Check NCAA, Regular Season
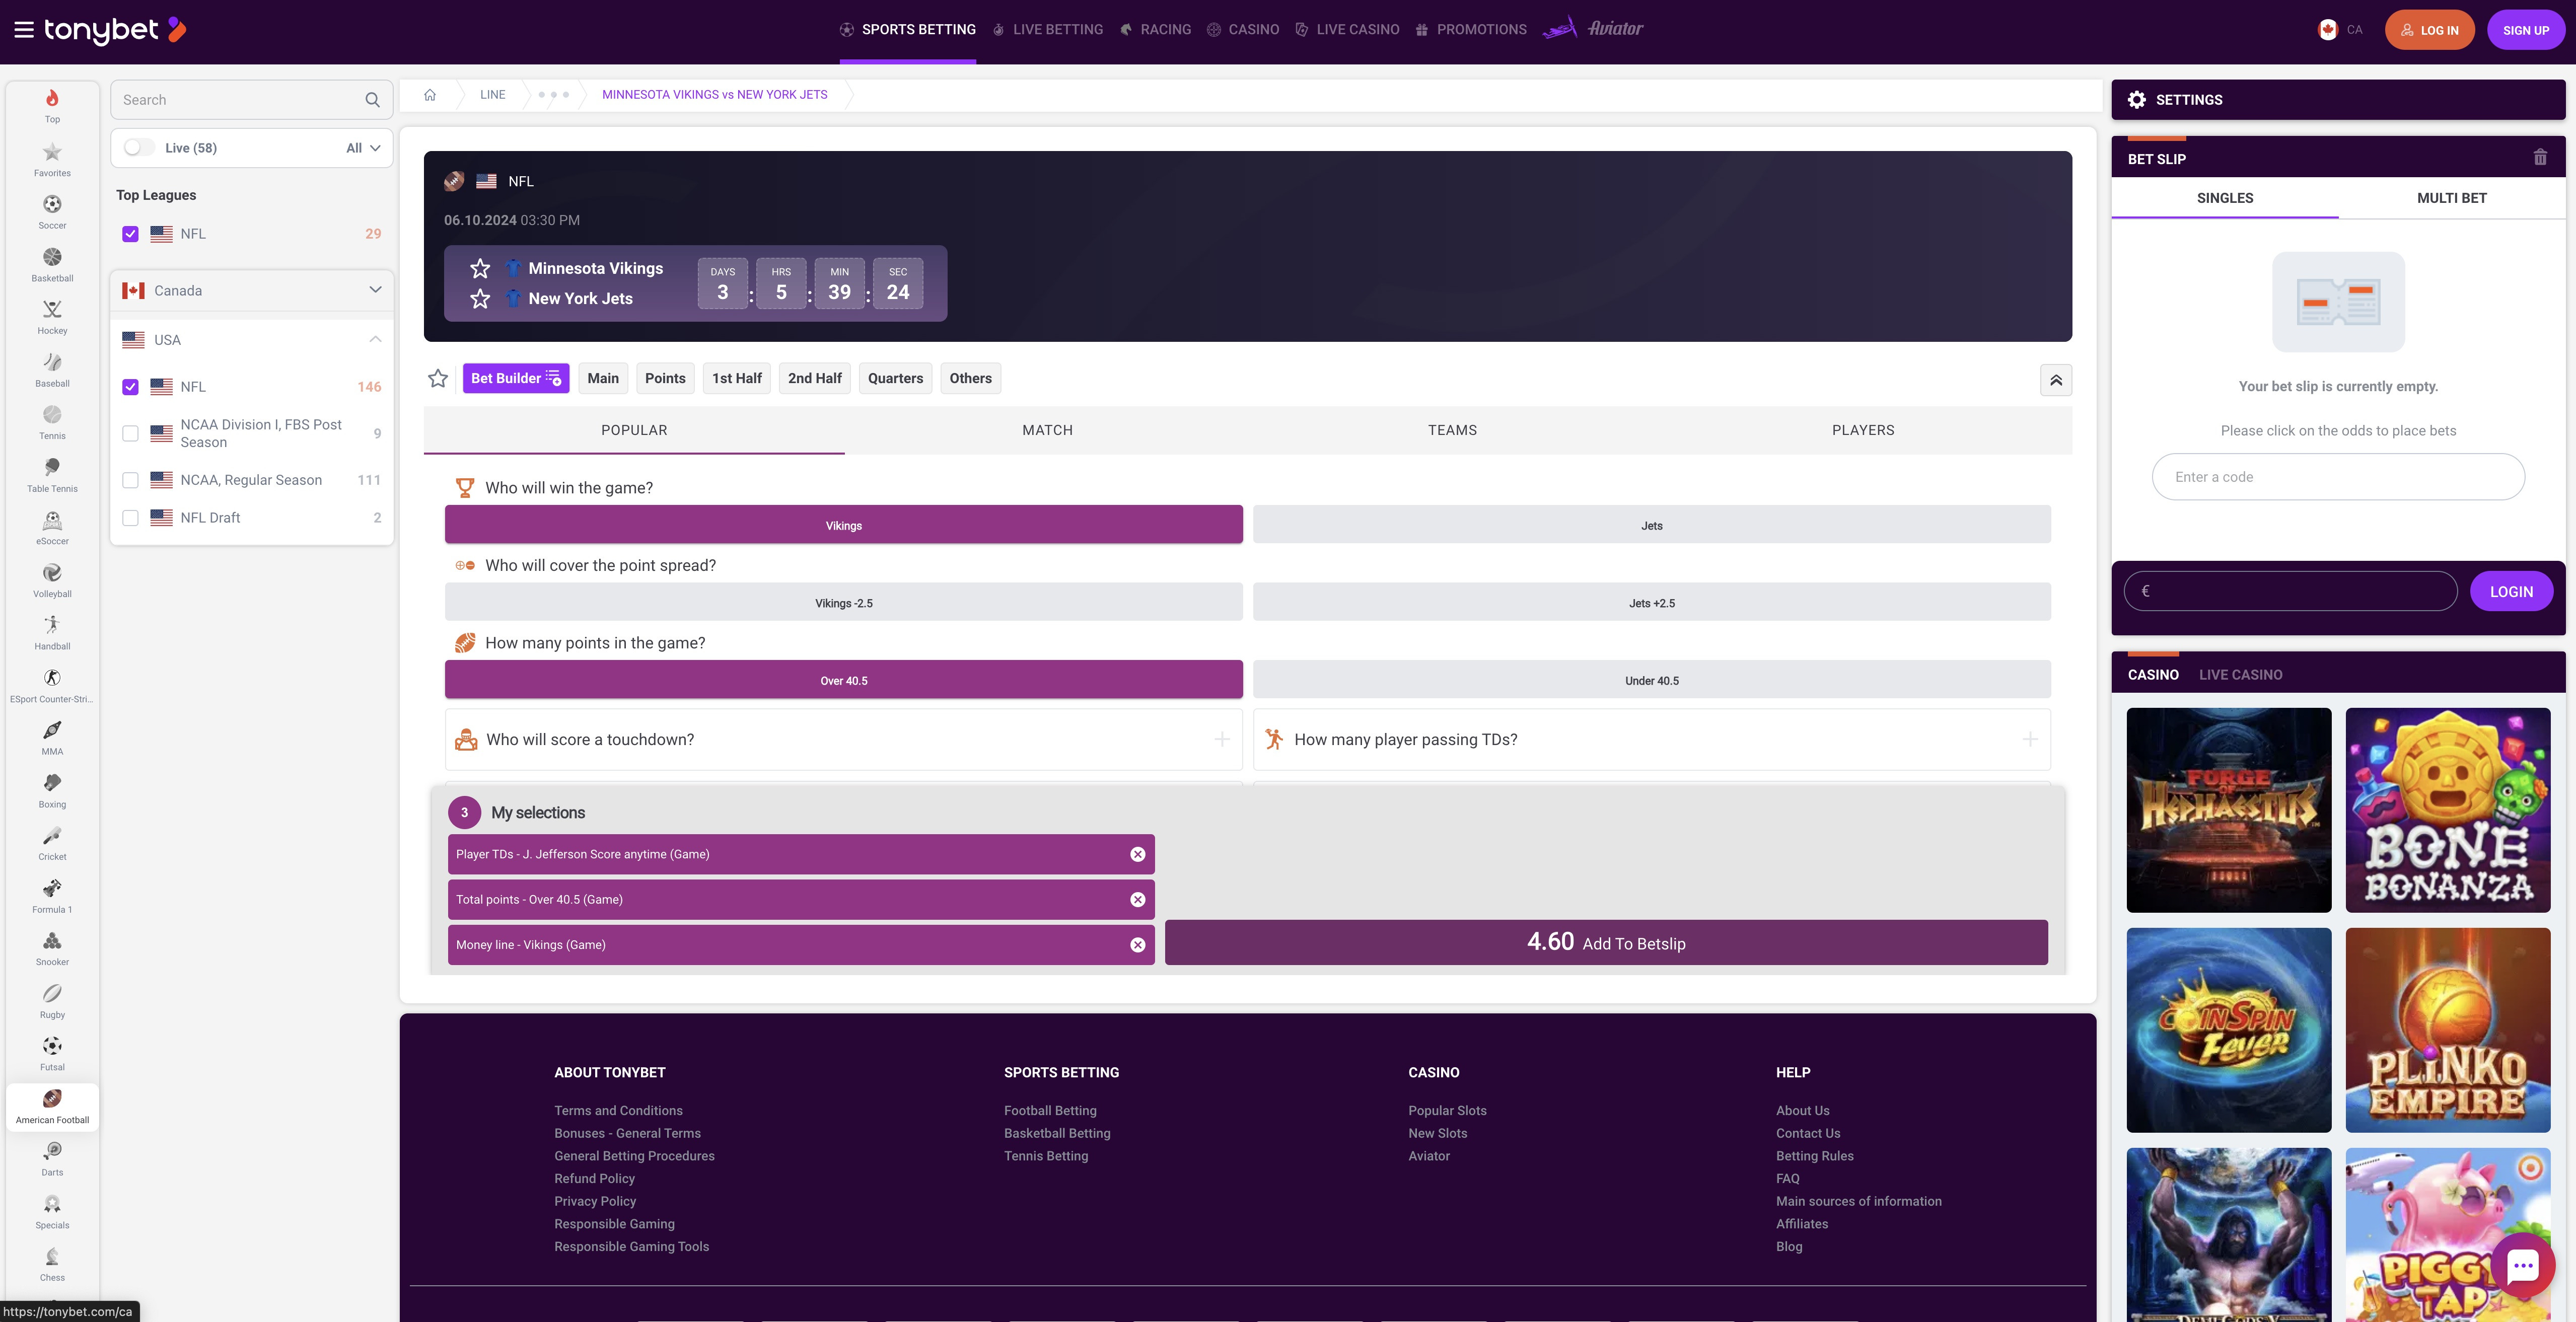Viewport: 2576px width, 1322px height. (x=130, y=480)
